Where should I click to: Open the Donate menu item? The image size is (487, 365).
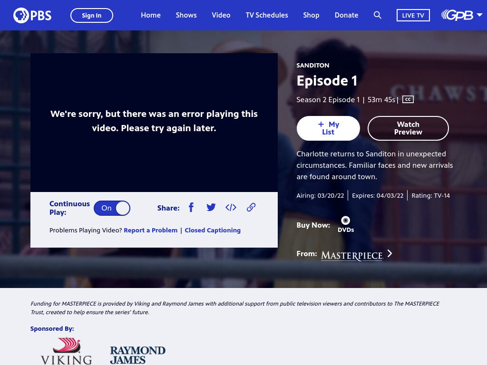346,15
